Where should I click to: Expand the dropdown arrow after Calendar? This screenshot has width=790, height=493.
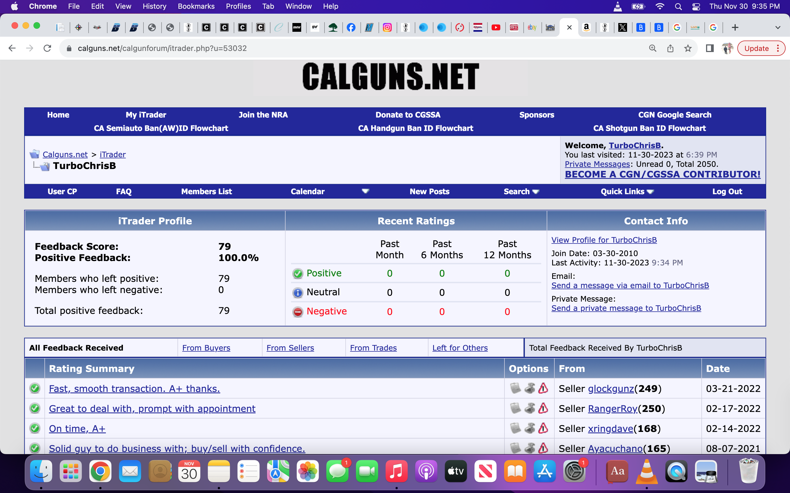(x=365, y=191)
